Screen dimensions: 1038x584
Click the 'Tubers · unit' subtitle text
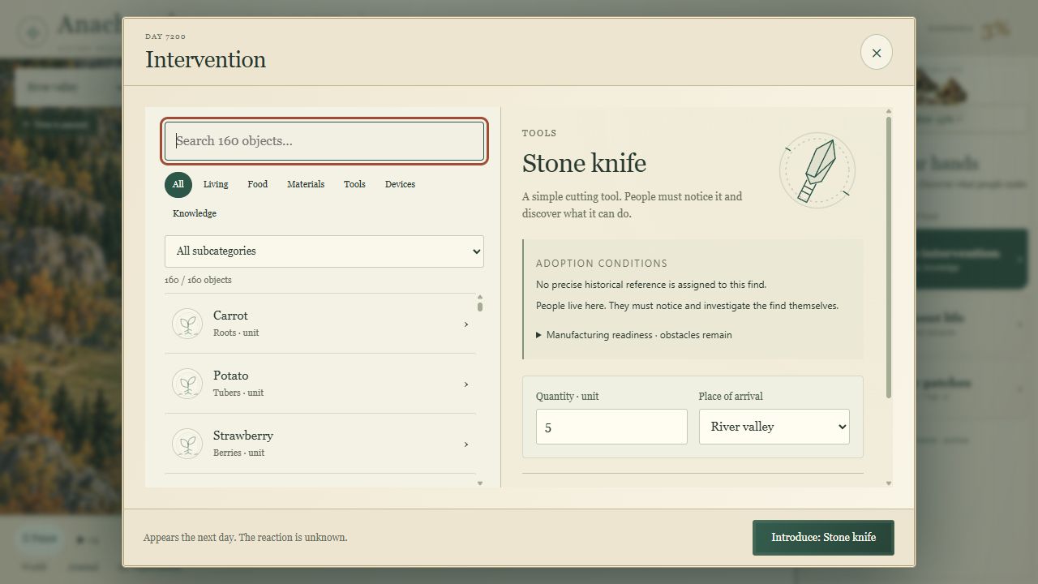[x=238, y=393]
